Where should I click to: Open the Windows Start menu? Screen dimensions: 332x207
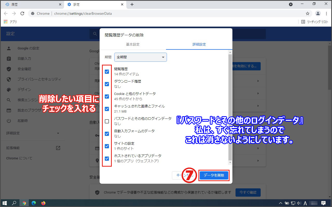click(4, 203)
